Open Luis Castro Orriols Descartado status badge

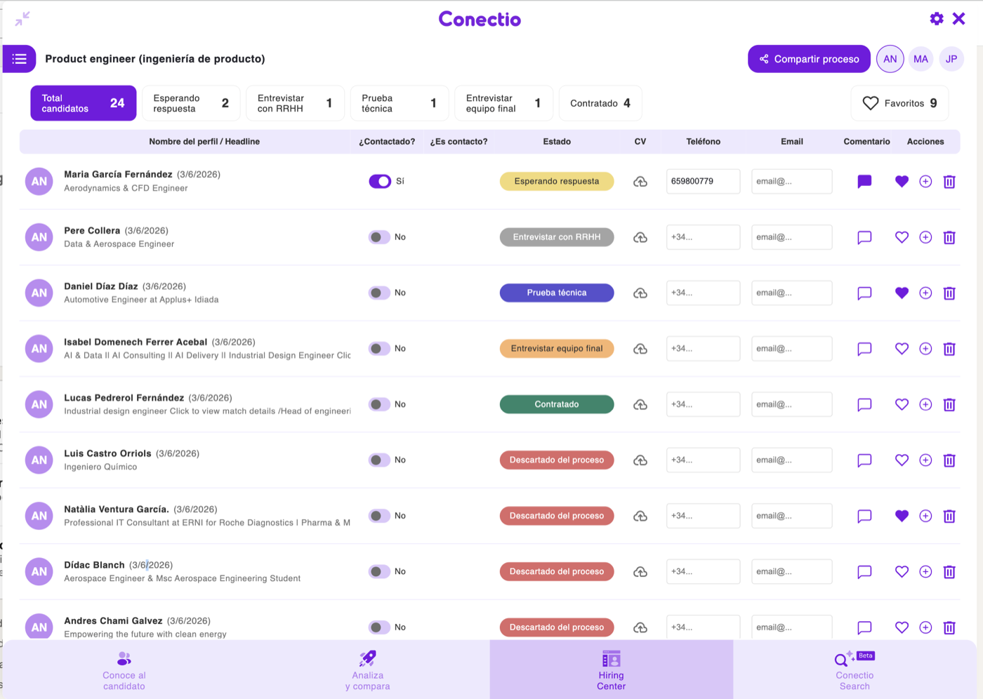click(557, 460)
